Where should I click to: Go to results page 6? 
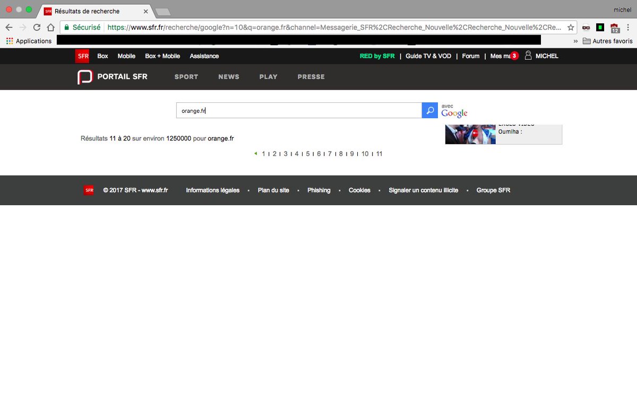(319, 154)
